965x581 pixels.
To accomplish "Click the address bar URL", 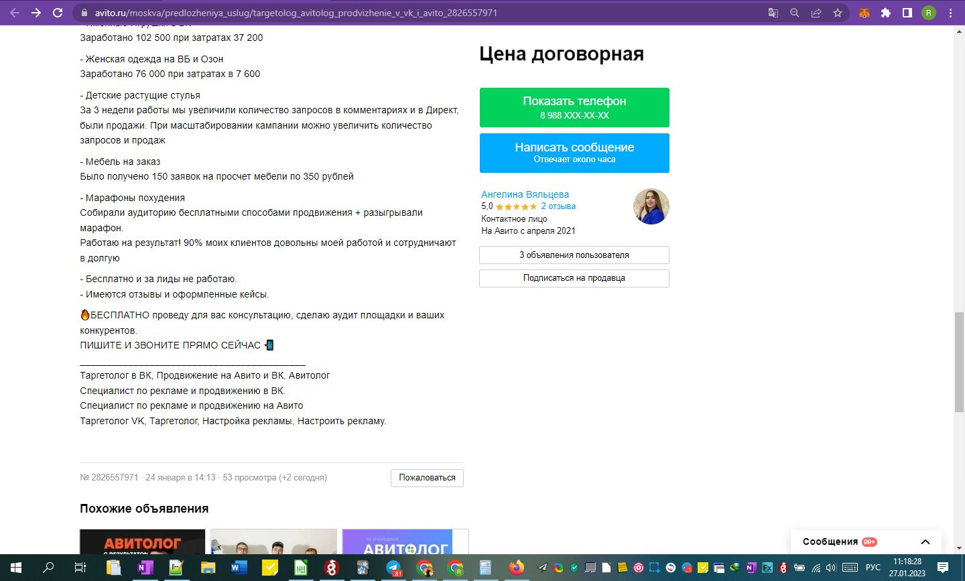I will click(296, 13).
